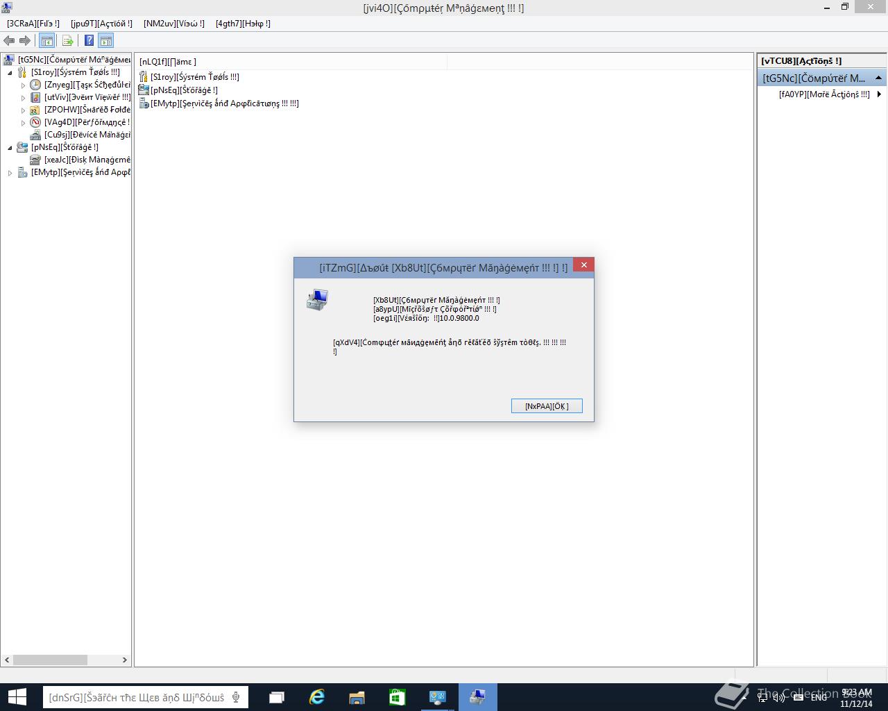Click Computer Management taskbar button
Viewport: 888px width, 711px height.
[x=477, y=697]
